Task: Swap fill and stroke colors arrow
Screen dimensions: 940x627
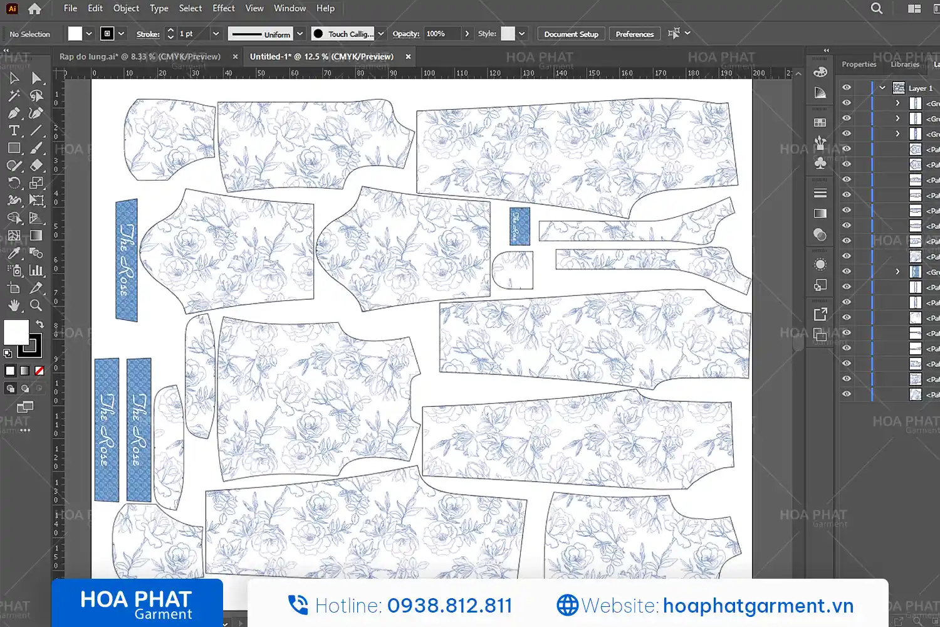Action: click(39, 324)
